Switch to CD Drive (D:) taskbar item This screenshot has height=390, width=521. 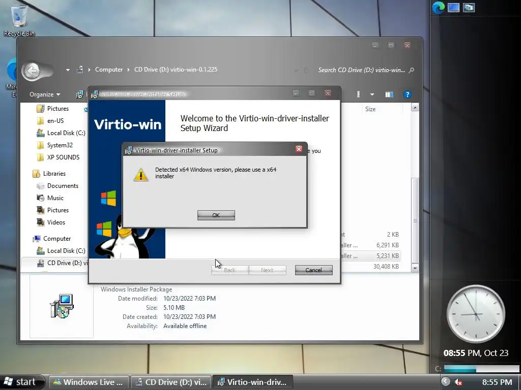point(171,382)
